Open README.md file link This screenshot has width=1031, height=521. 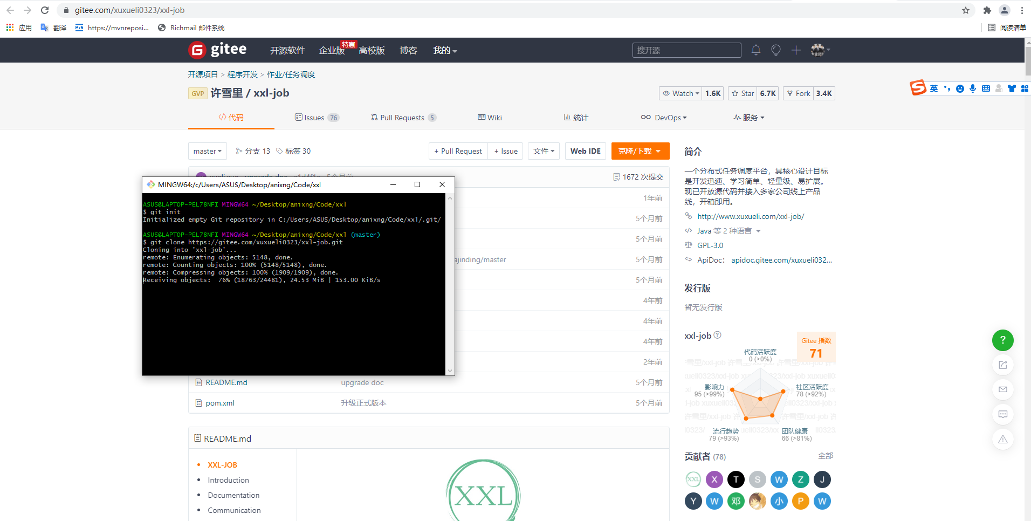[x=226, y=382]
